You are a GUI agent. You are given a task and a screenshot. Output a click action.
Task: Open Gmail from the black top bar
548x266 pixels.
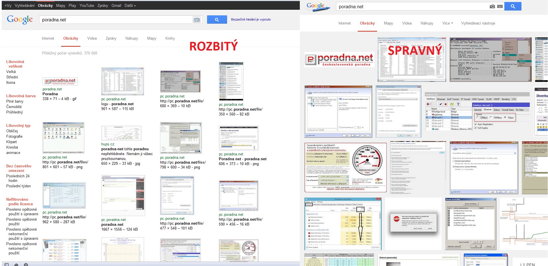click(x=116, y=5)
